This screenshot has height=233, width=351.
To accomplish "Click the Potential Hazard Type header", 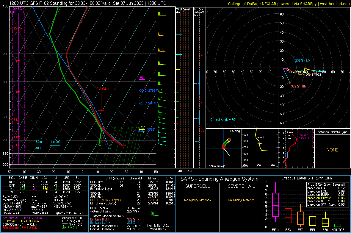I will pos(332,132).
